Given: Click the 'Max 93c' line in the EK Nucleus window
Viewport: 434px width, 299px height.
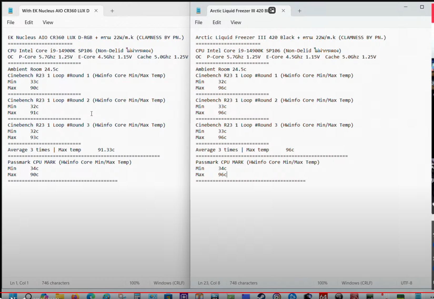Looking at the screenshot, I should point(23,137).
